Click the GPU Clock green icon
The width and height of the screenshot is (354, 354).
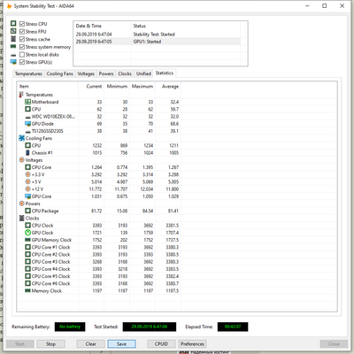[27, 233]
